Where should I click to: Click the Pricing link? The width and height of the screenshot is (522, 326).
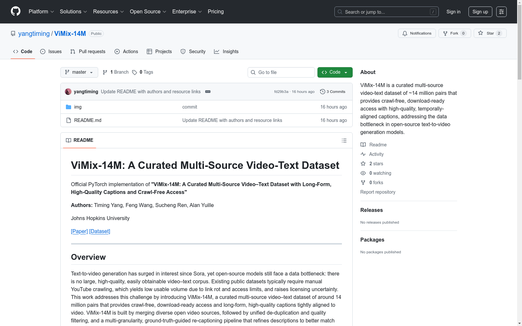216,11
